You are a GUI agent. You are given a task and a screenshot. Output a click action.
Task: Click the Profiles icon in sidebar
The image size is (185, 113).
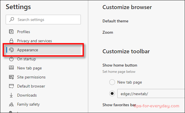[x=11, y=32]
